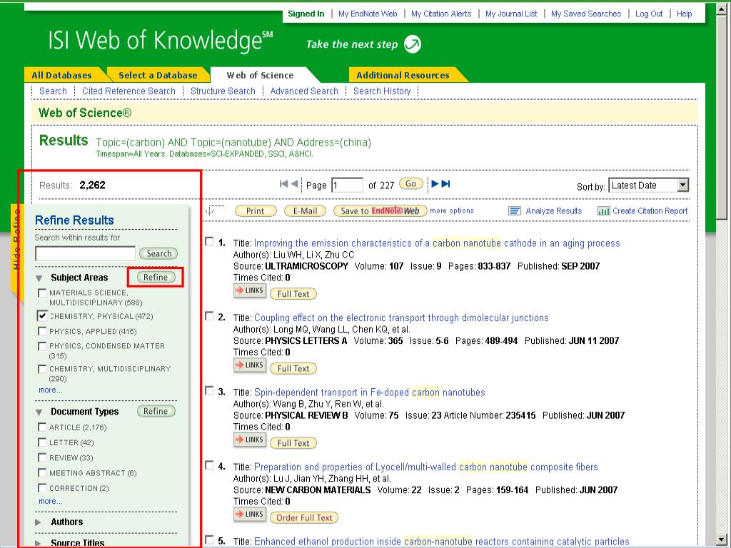Collapse the Subject Areas section

39,278
